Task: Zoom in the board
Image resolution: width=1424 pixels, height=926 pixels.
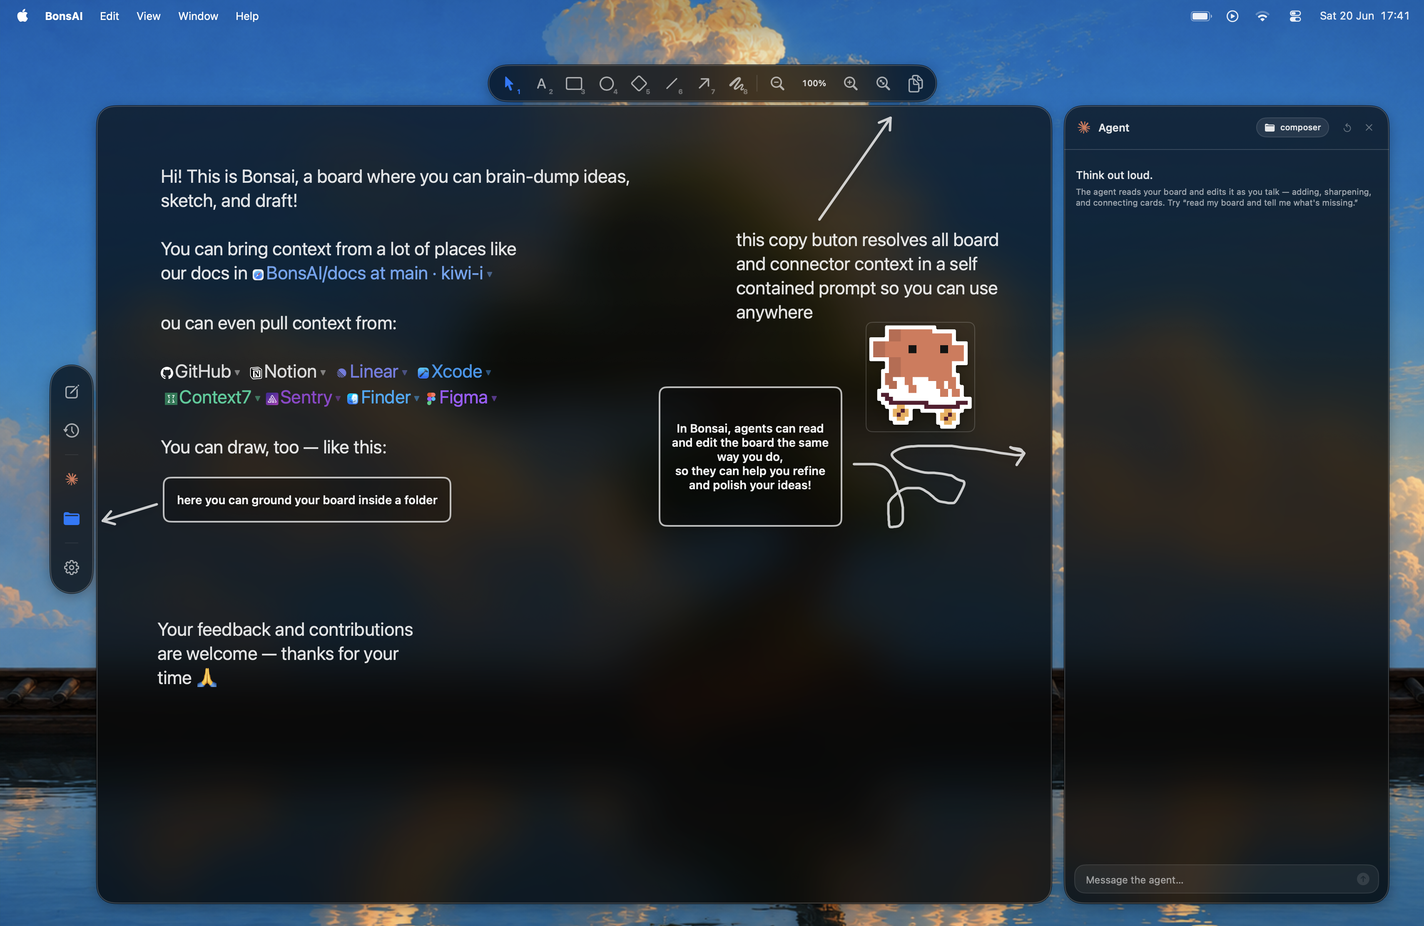Action: coord(851,84)
